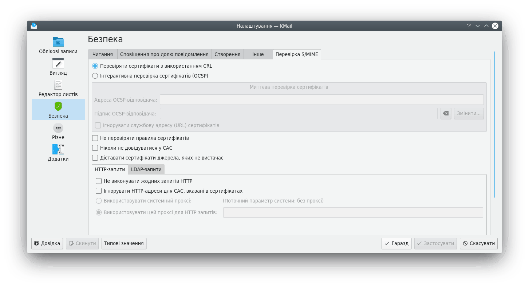Click the Скасувати button
Screen dimensions: 529x287
tap(478, 243)
